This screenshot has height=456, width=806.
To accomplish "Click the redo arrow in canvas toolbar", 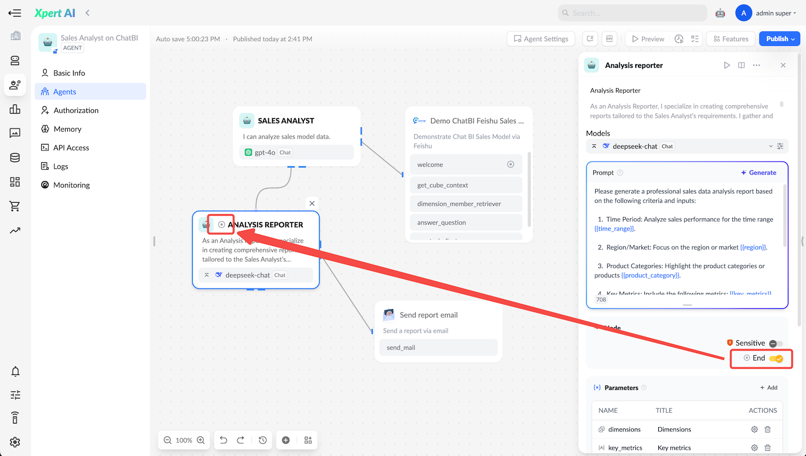I will pyautogui.click(x=241, y=440).
